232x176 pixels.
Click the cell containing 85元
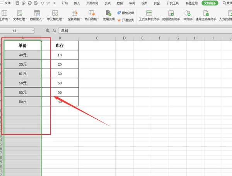(x=23, y=92)
